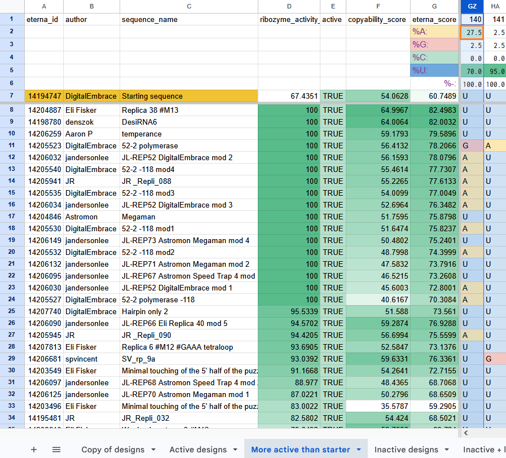
Task: Switch to Active designs sheet
Action: 198,450
